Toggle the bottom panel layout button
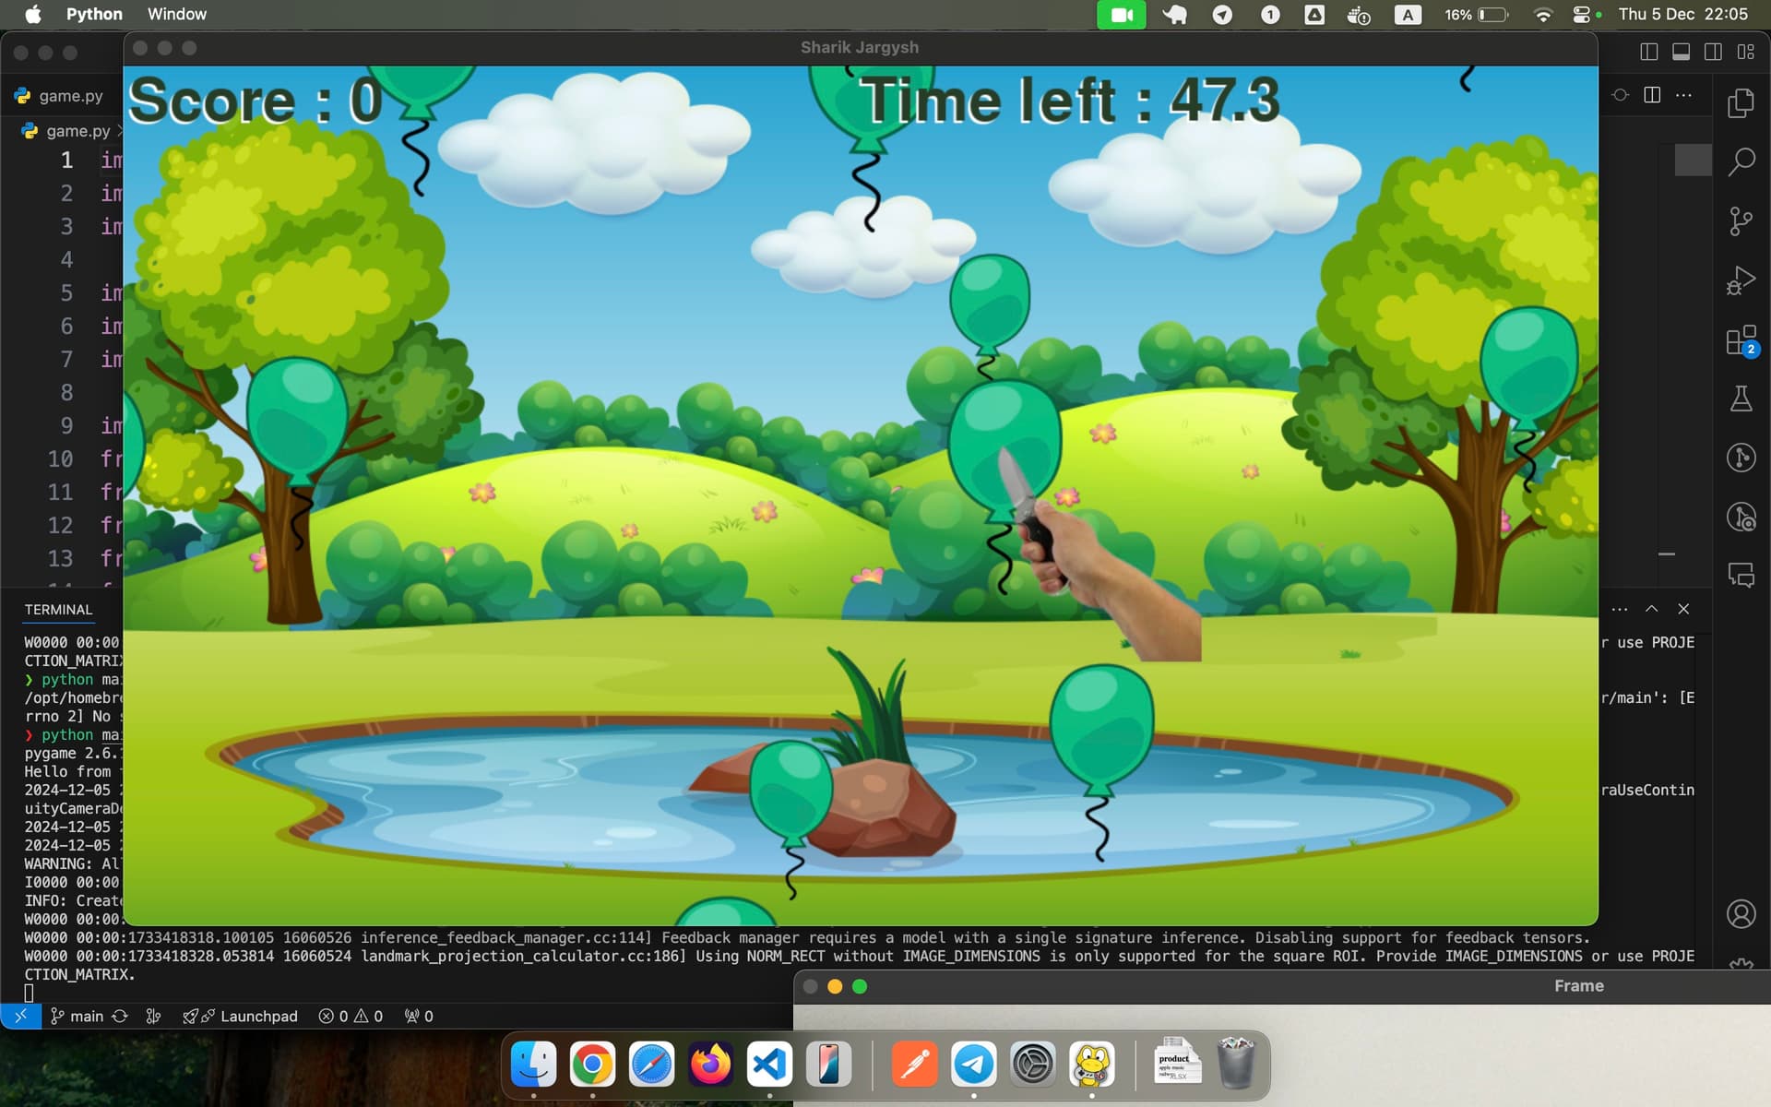 (x=1681, y=52)
